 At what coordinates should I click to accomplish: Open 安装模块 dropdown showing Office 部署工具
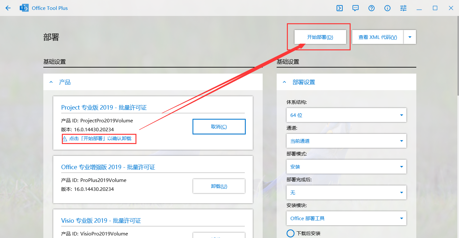(x=346, y=218)
